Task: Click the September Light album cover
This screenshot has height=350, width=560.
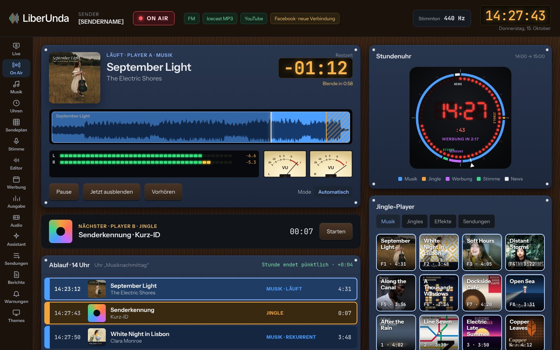Action: (x=75, y=78)
